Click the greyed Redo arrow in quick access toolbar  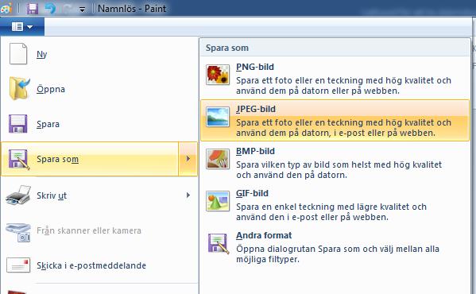pyautogui.click(x=67, y=9)
